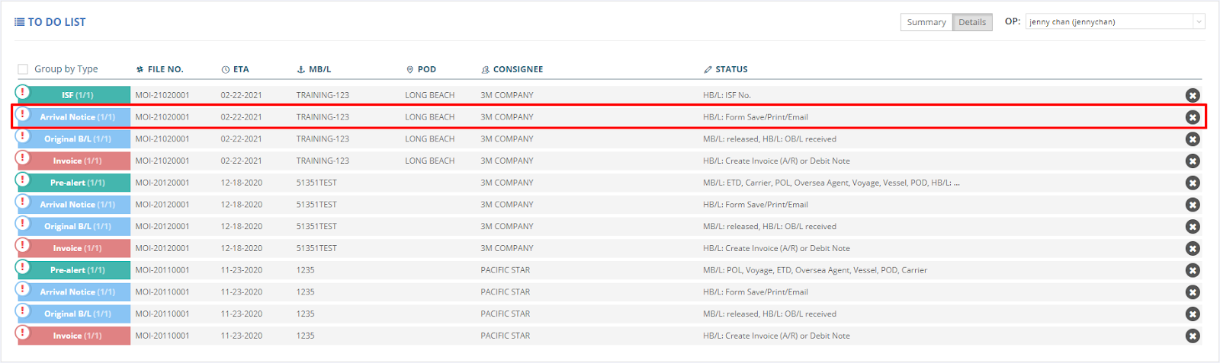Dismiss the highlighted Arrival Notice row
Screen dimensions: 1220x363
[x=1193, y=117]
